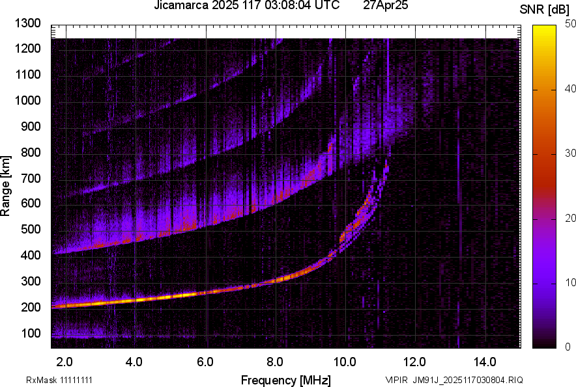
Task: Click the range tick label 100
Action: point(31,333)
